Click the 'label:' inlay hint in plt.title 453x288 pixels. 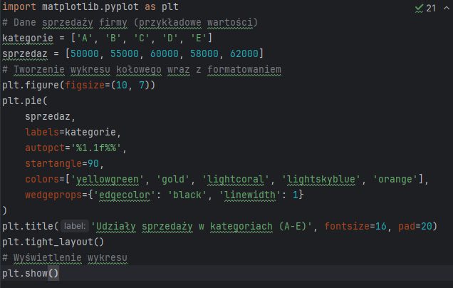(x=74, y=226)
